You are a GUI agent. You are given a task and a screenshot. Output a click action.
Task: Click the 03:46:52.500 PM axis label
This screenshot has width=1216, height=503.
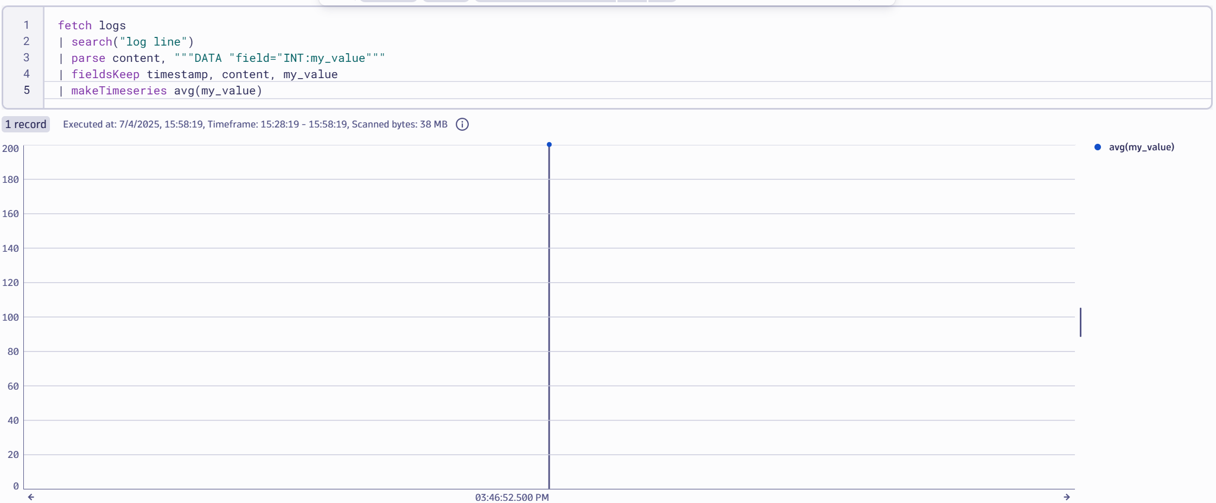(x=512, y=498)
